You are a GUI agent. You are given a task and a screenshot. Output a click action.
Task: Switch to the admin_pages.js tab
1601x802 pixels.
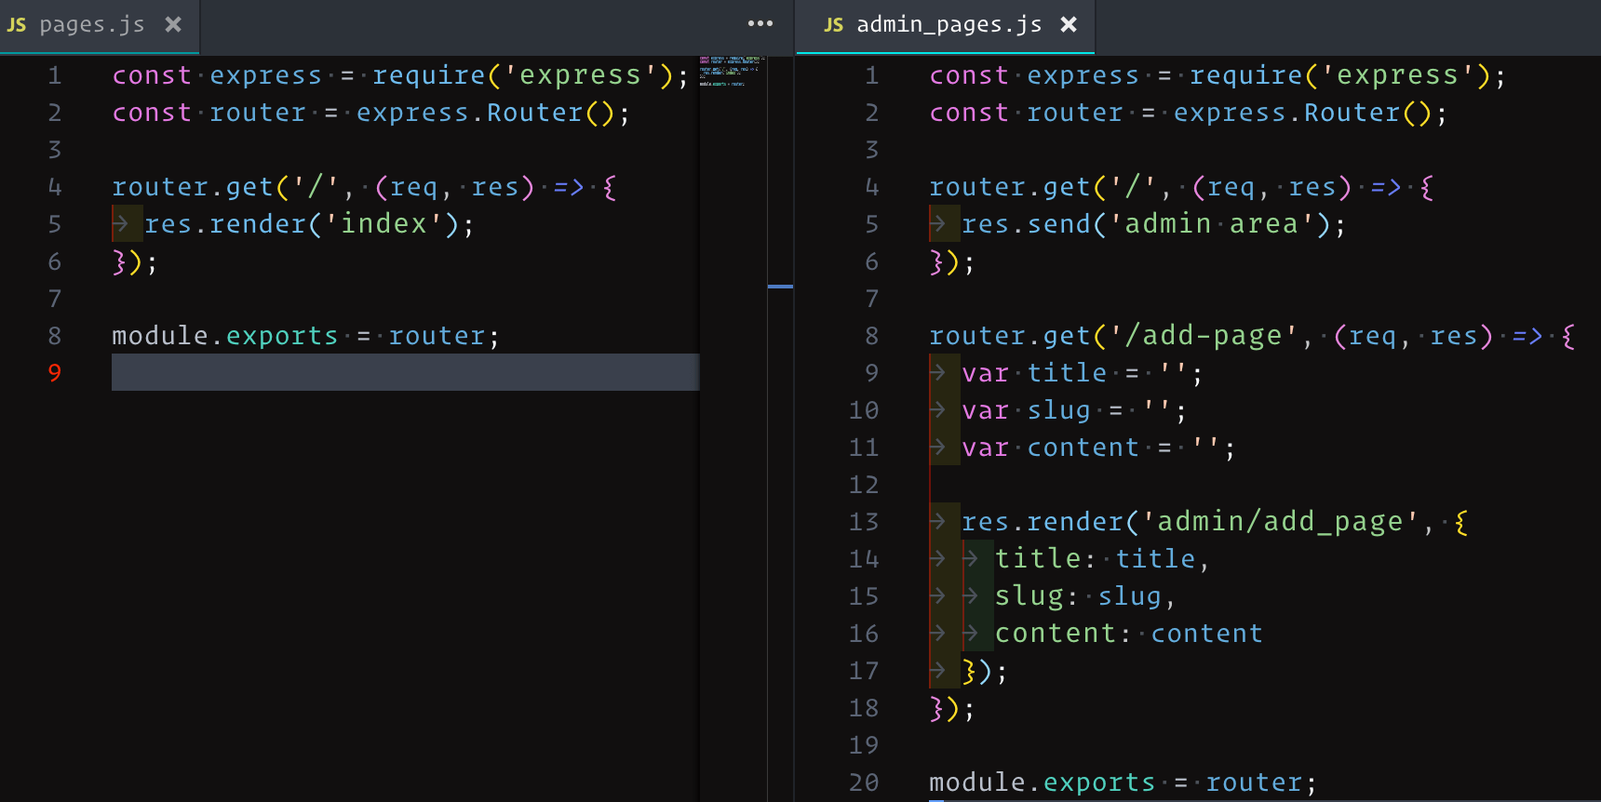pyautogui.click(x=946, y=26)
